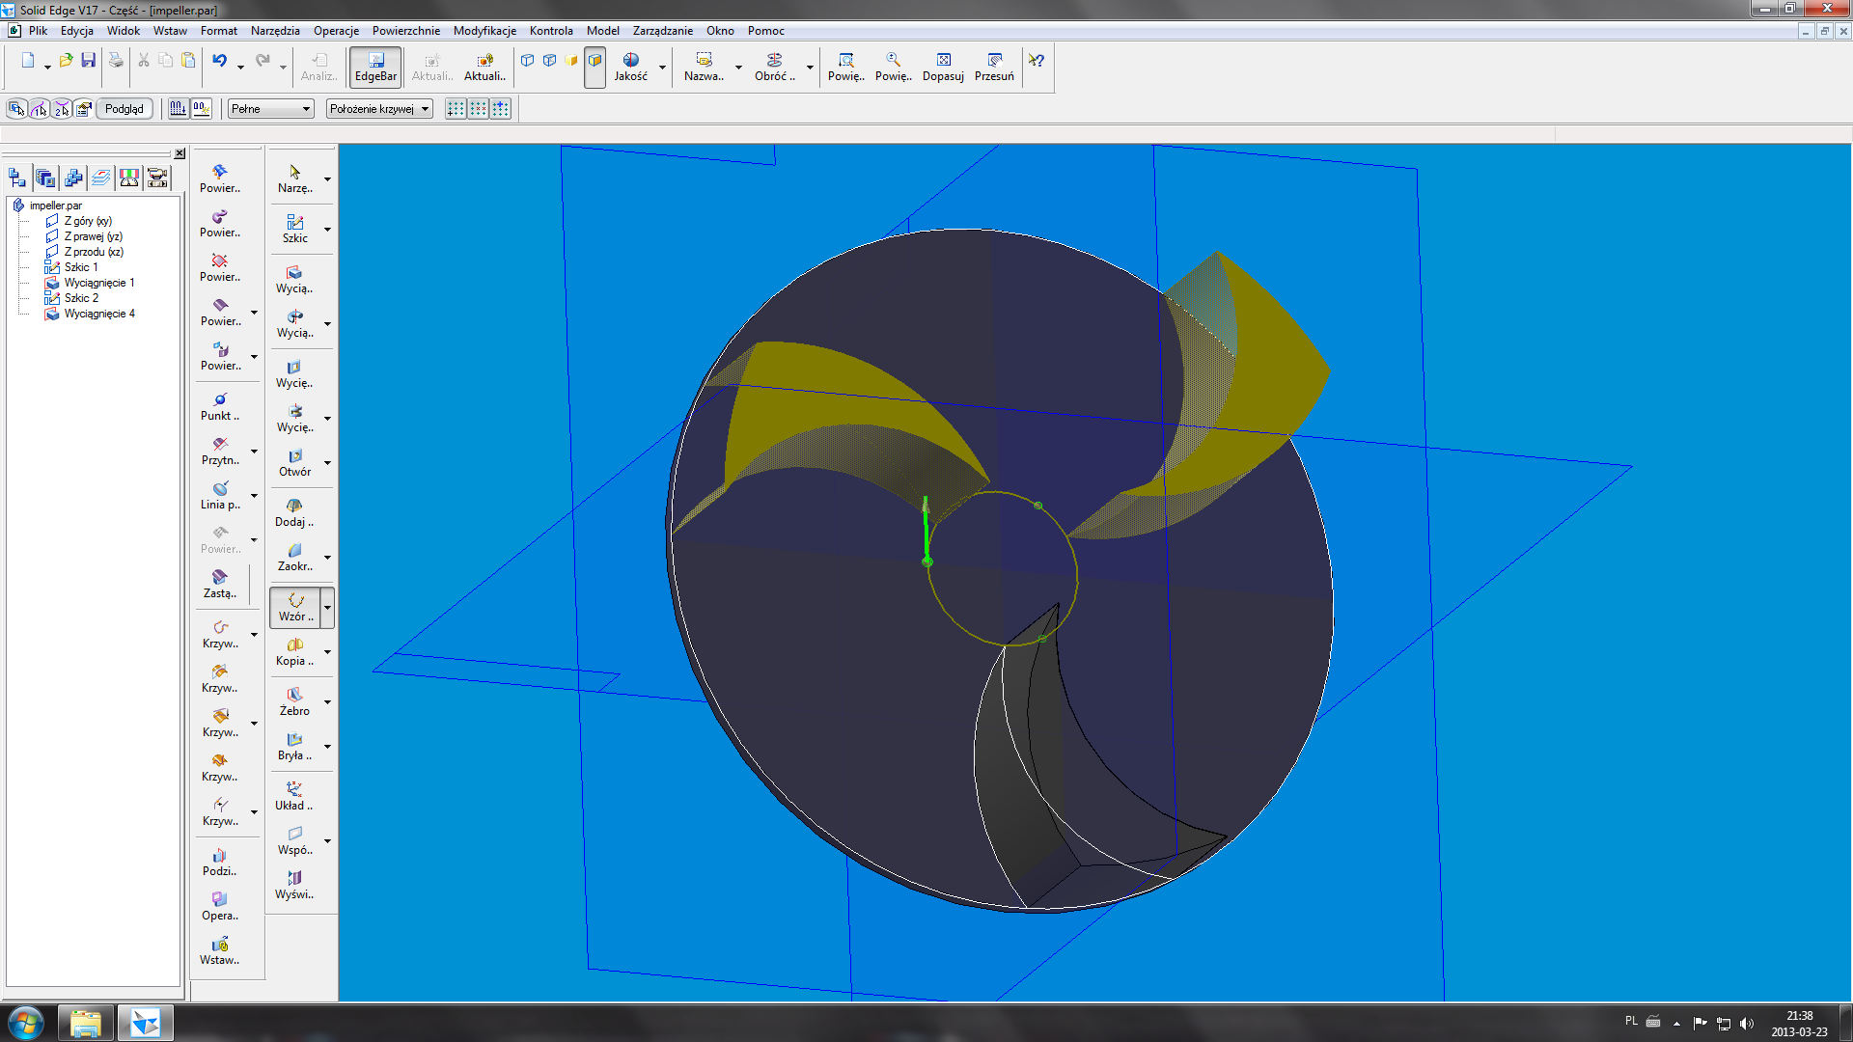1853x1042 pixels.
Task: Open a file with the Open icon
Action: (x=66, y=61)
